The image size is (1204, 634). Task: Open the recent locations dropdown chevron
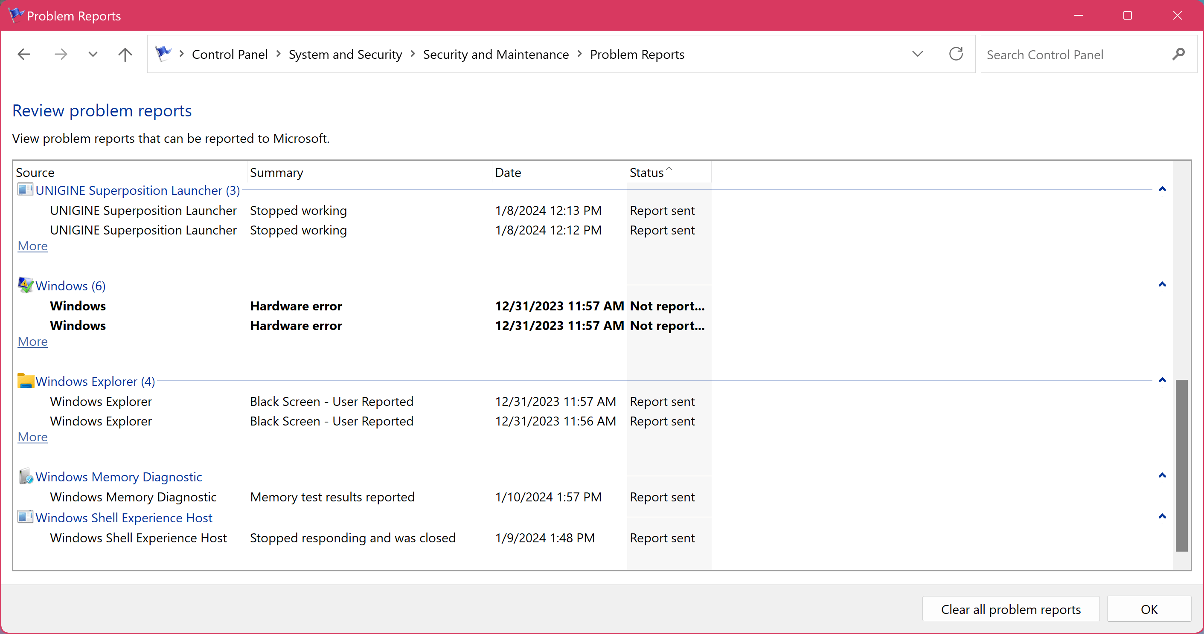93,54
